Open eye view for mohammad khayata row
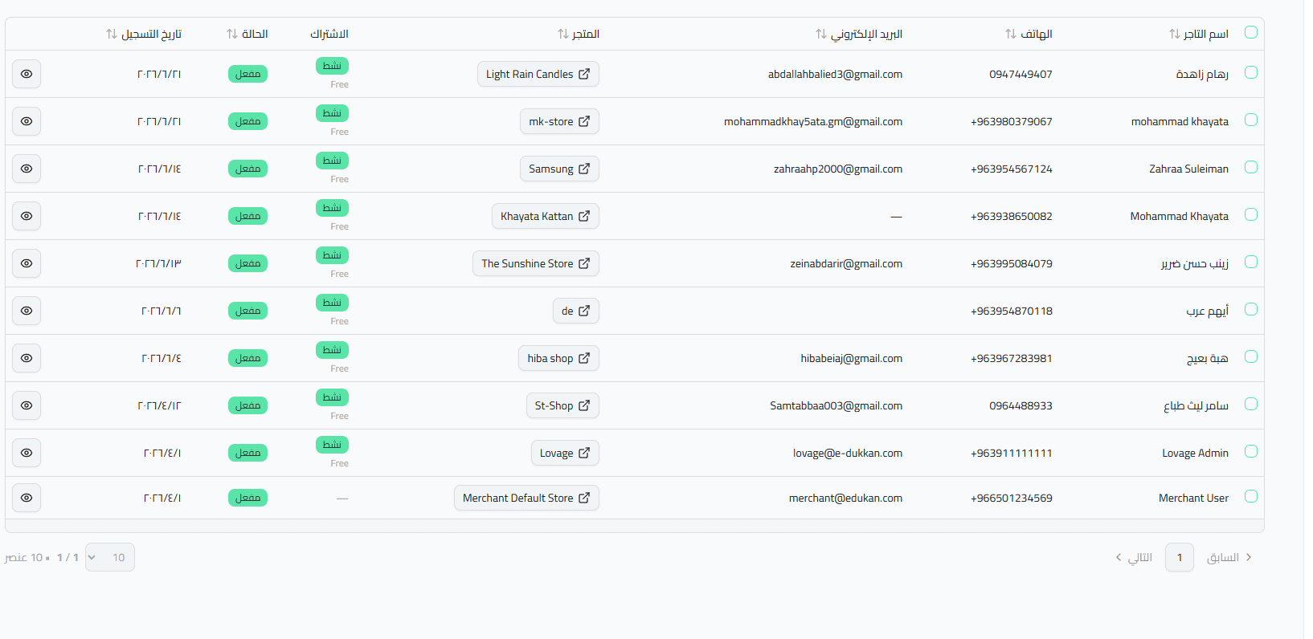Screen dimensions: 1313x639 pyautogui.click(x=27, y=121)
